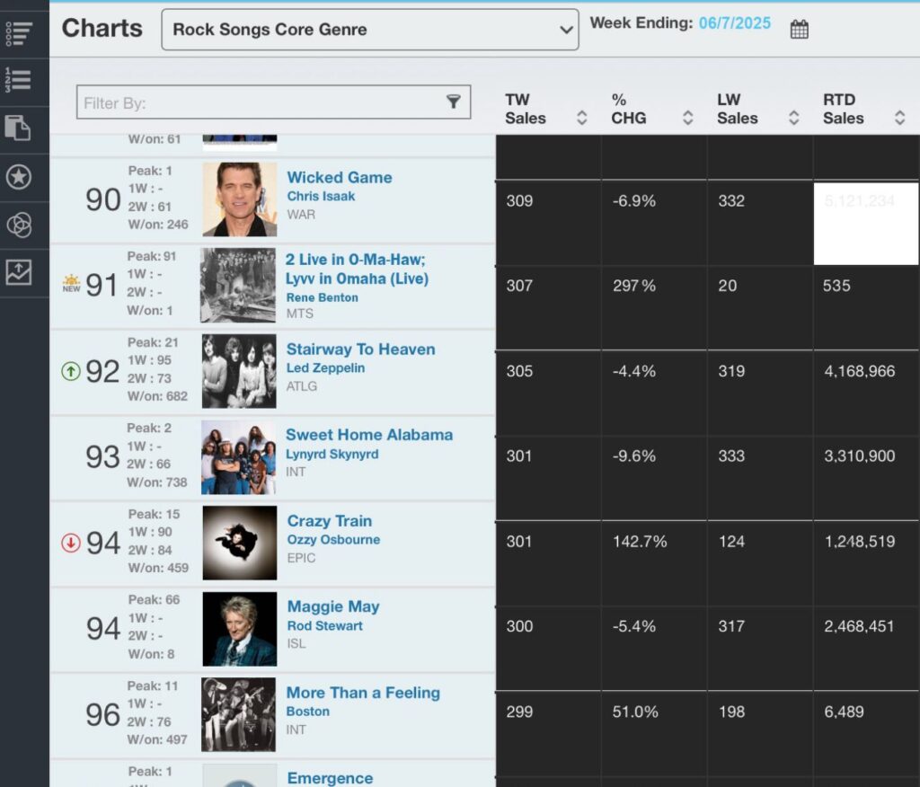Open the Led Zeppelin artist link
Image resolution: width=920 pixels, height=787 pixels.
325,368
